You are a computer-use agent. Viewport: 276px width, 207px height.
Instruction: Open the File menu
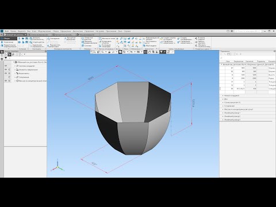[x=7, y=31]
